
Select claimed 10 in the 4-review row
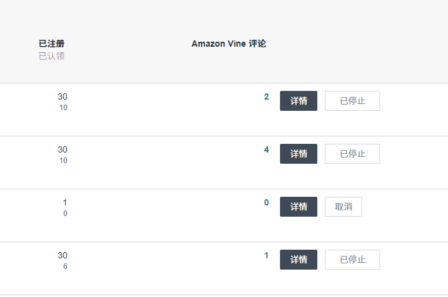point(63,161)
